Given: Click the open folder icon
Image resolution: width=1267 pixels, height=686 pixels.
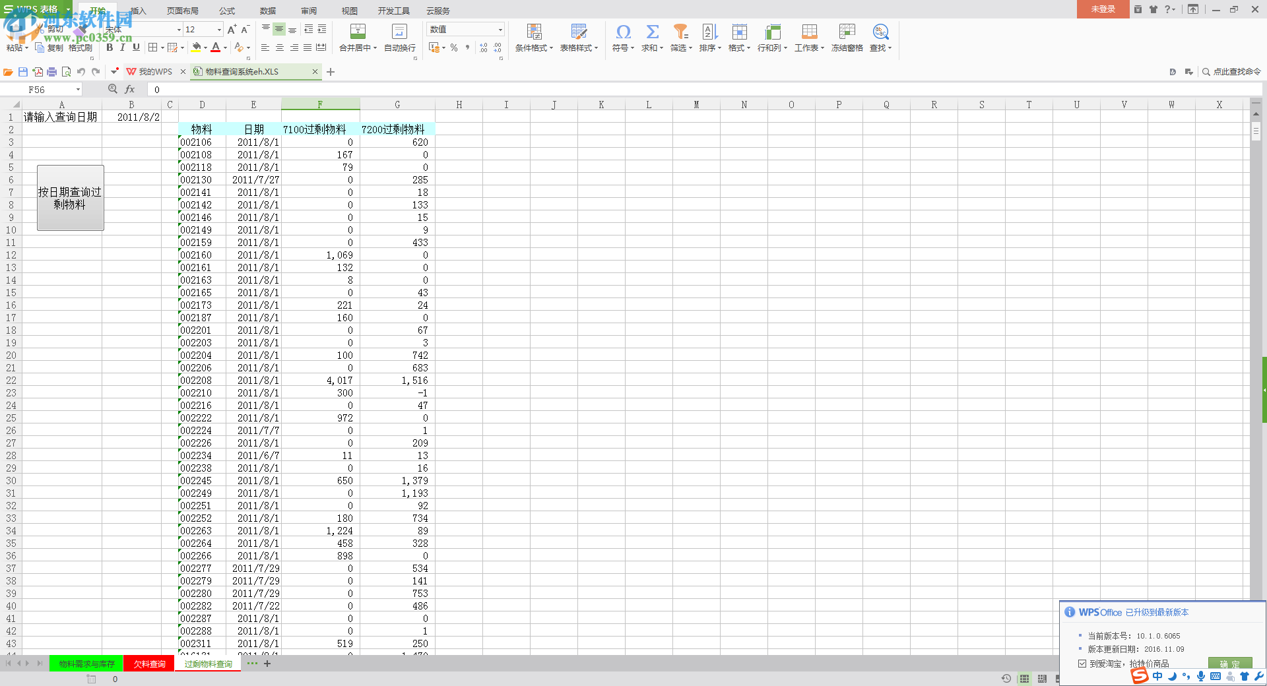Looking at the screenshot, I should pos(9,71).
